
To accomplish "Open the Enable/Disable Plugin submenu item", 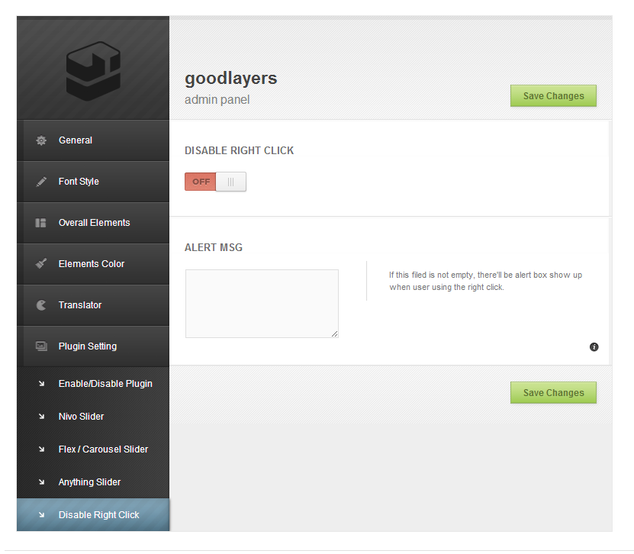I will click(105, 384).
